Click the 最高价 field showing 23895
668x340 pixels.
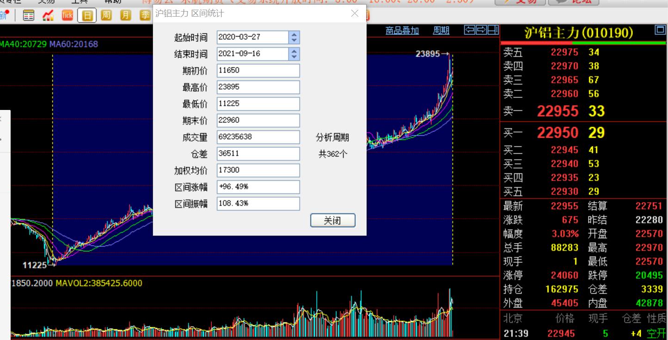pyautogui.click(x=258, y=87)
